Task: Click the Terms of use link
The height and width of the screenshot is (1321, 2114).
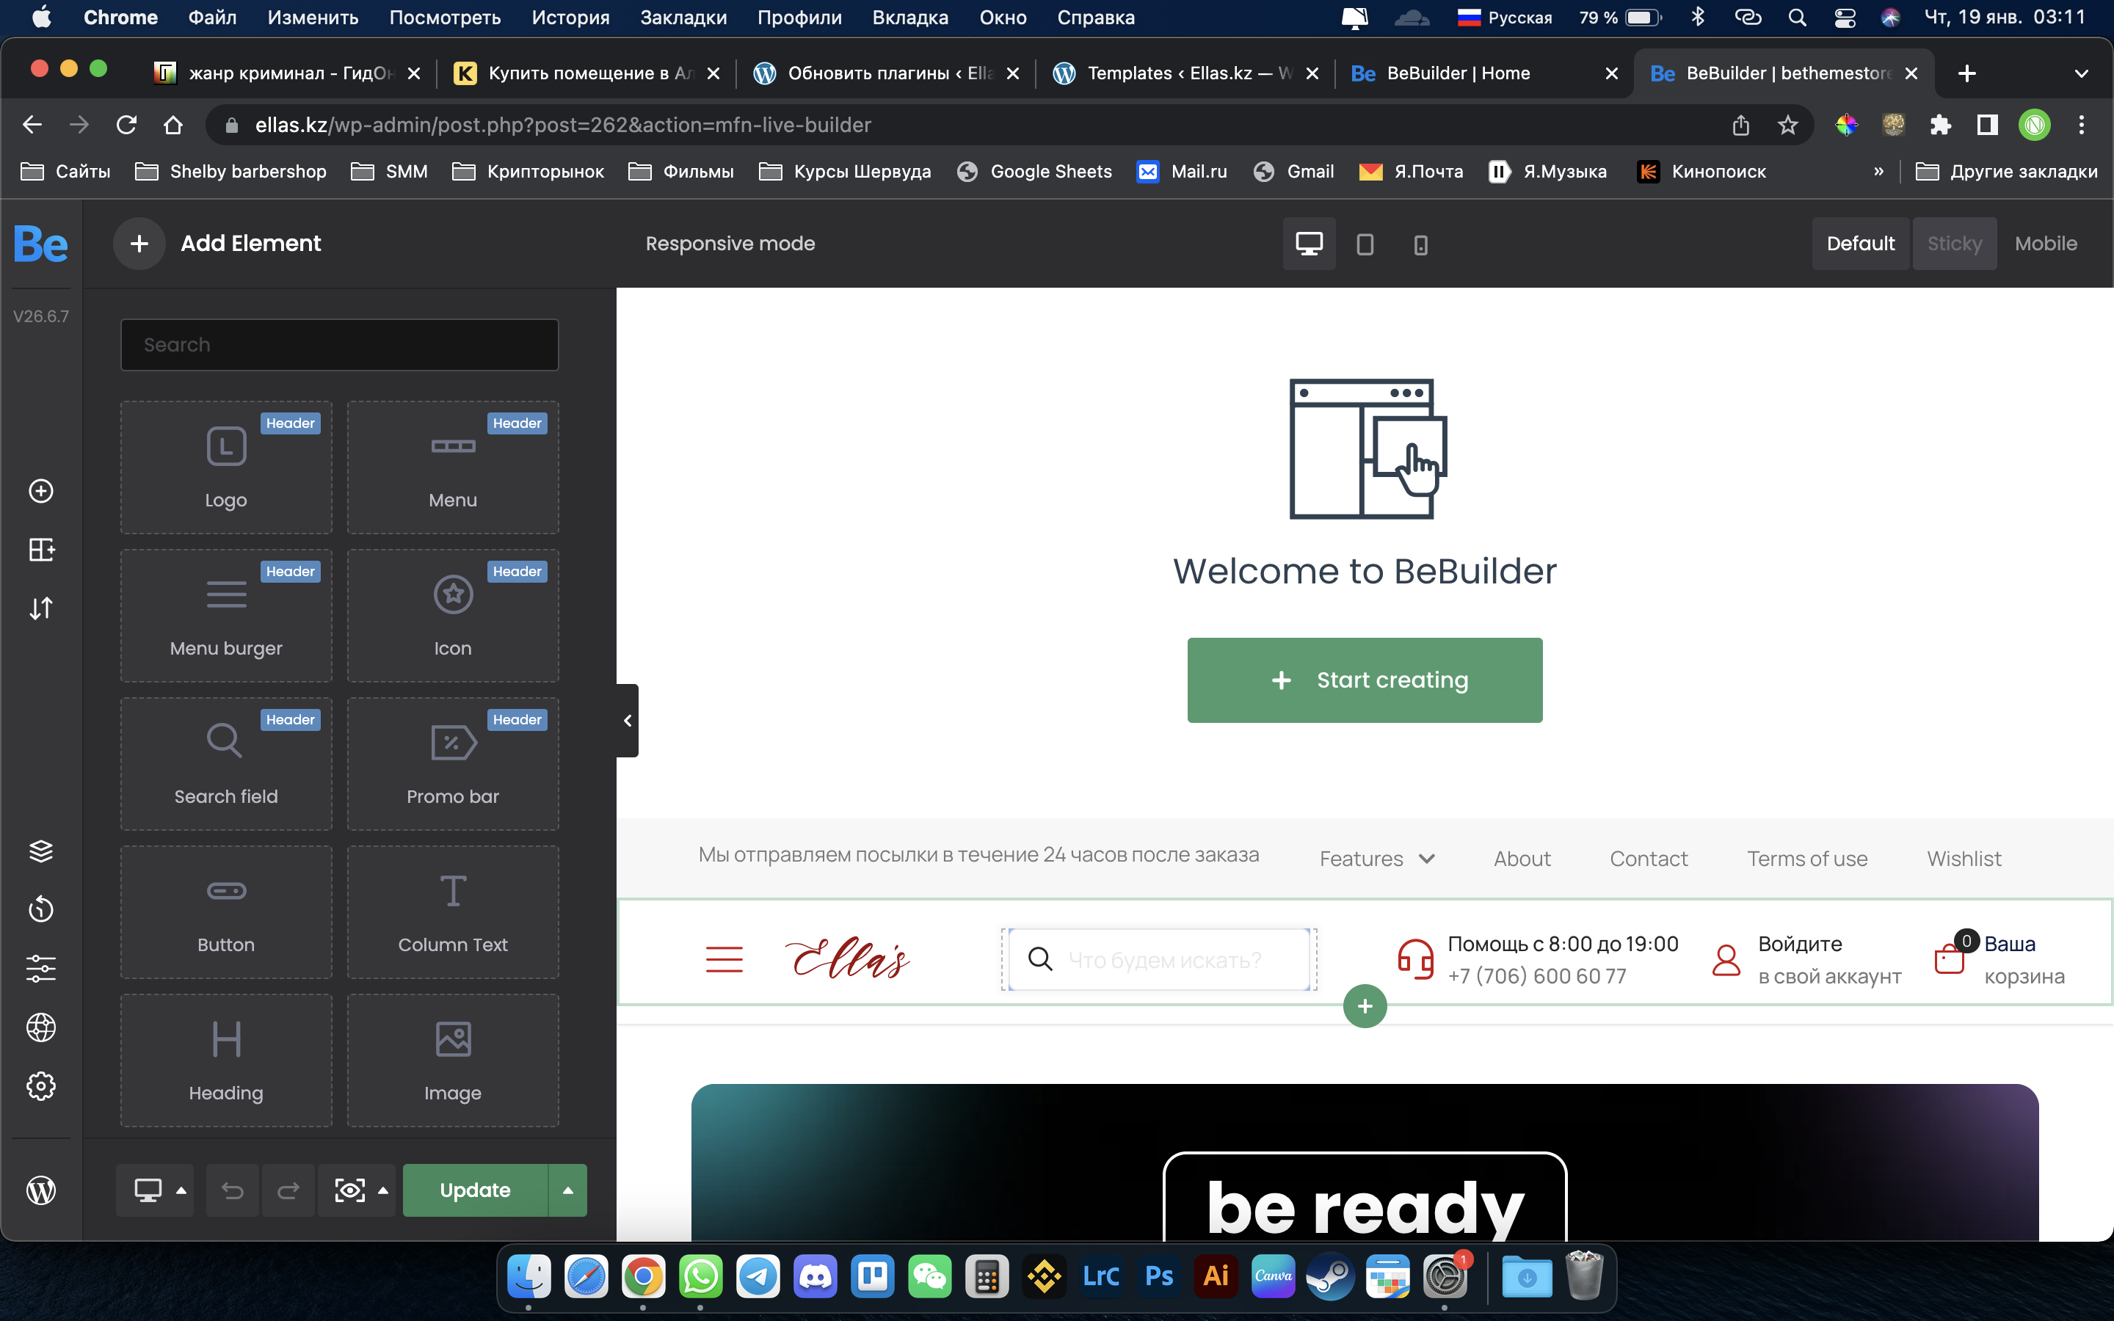Action: click(1806, 859)
